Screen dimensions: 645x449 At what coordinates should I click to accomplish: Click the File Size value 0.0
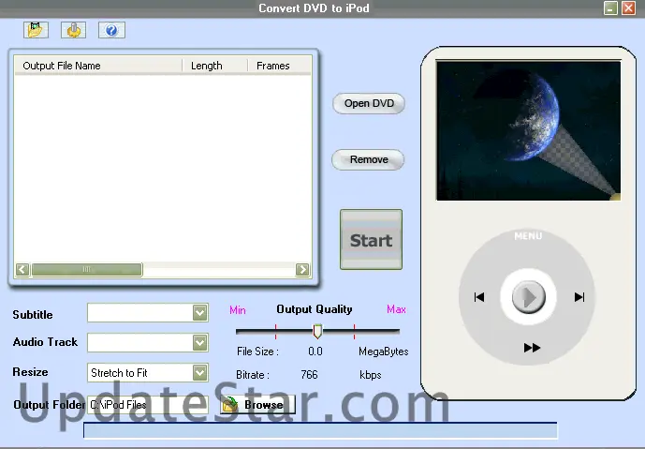(315, 352)
